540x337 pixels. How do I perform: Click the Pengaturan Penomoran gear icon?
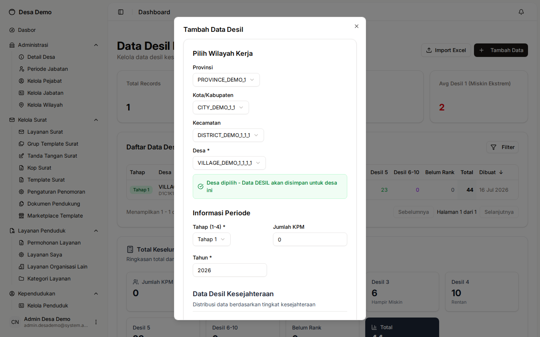(x=21, y=192)
